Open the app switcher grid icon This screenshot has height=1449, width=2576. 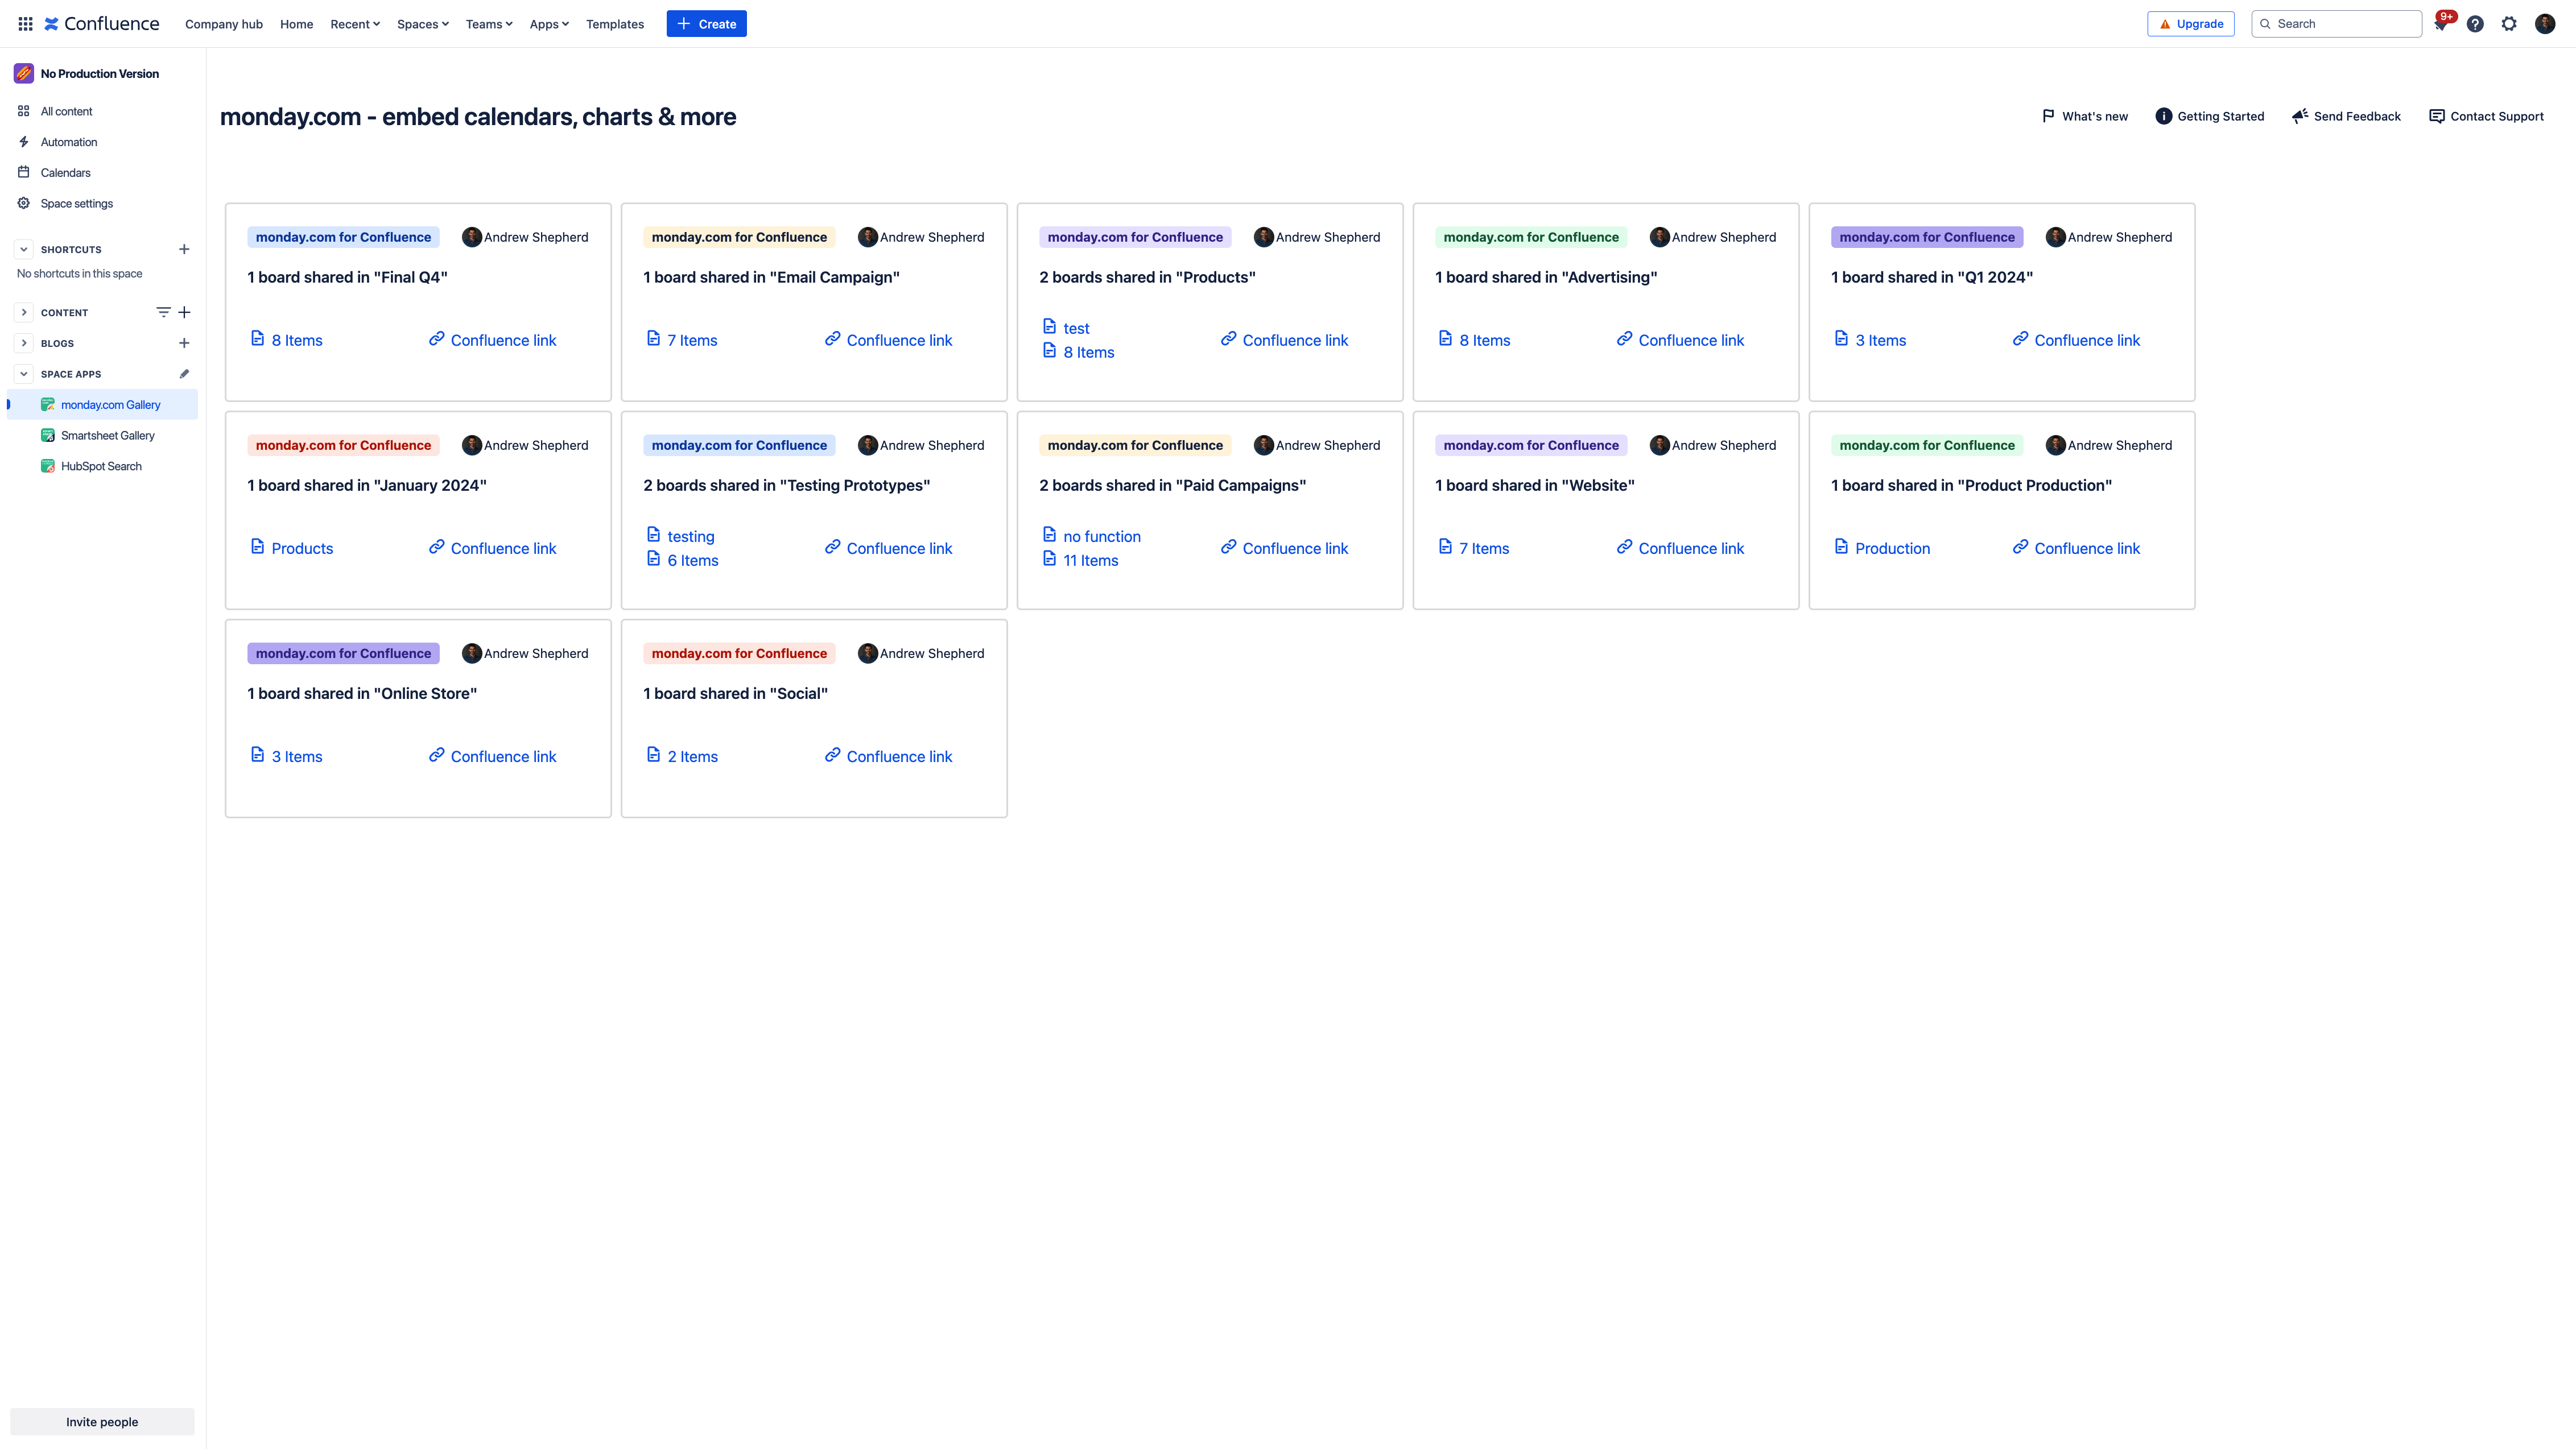[x=25, y=24]
